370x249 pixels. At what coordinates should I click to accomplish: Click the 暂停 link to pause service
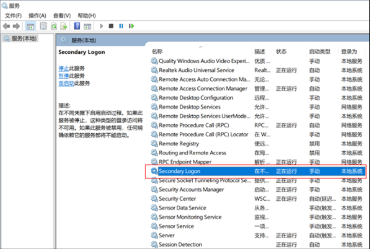[x=63, y=76]
